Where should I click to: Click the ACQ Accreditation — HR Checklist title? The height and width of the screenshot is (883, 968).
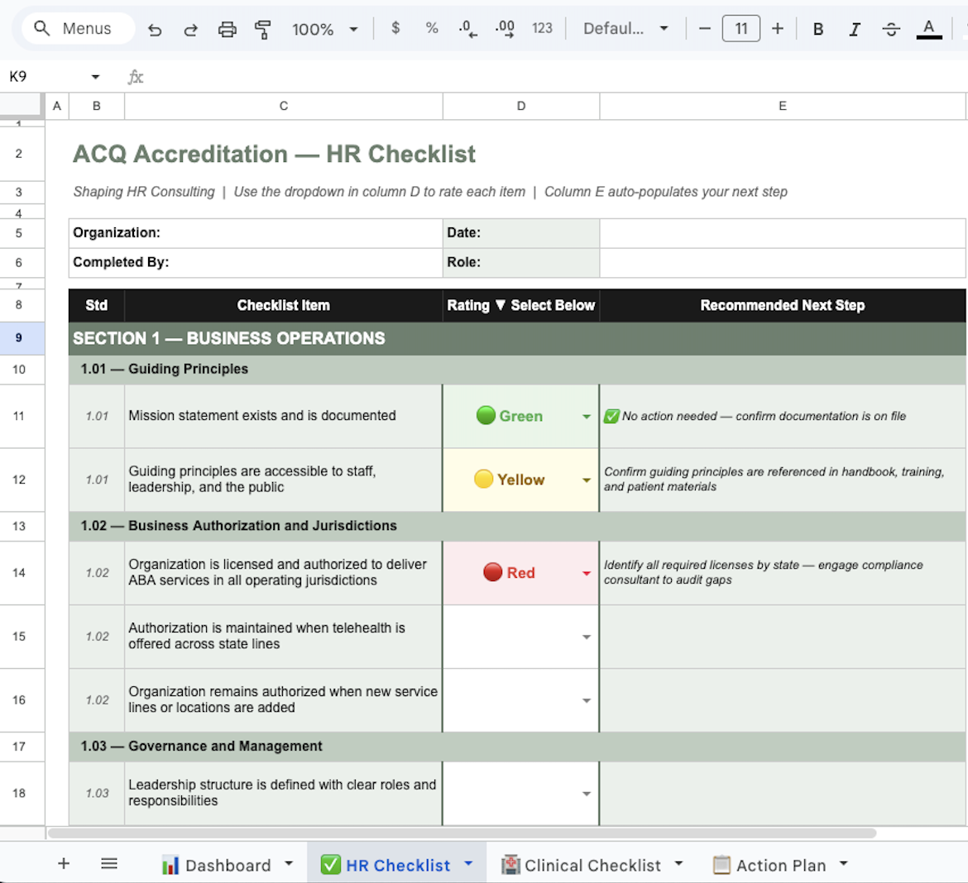tap(274, 155)
